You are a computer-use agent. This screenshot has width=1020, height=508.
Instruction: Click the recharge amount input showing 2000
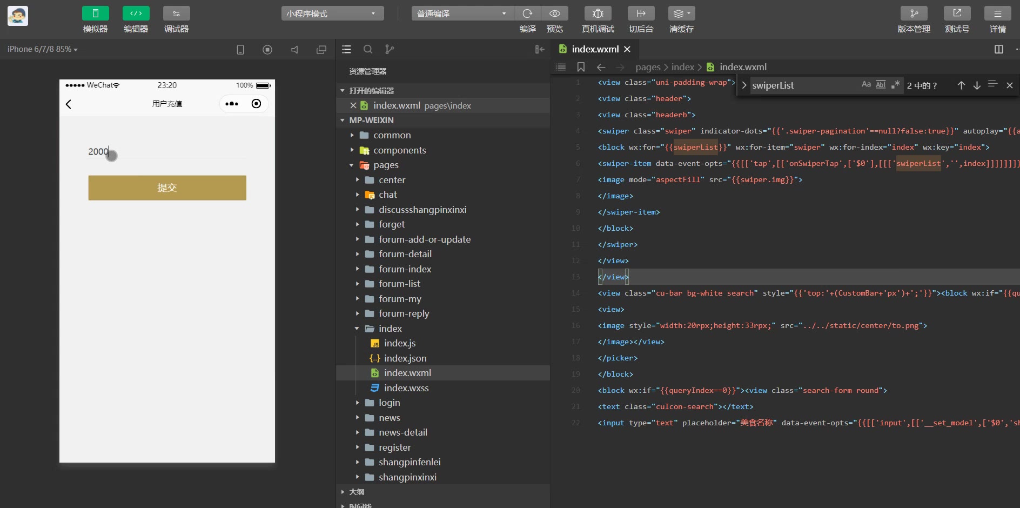(x=167, y=152)
